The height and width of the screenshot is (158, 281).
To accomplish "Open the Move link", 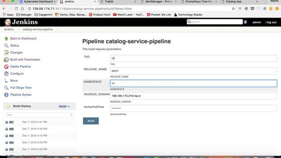I will [14, 81].
